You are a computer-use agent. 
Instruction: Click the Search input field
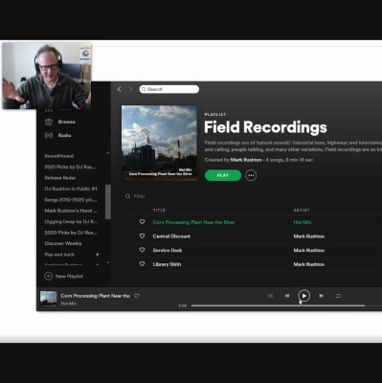(x=169, y=89)
